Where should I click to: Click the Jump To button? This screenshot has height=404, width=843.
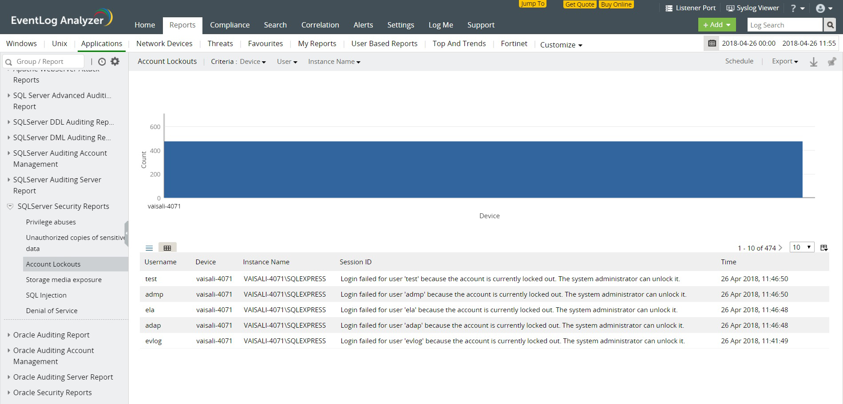coord(533,4)
